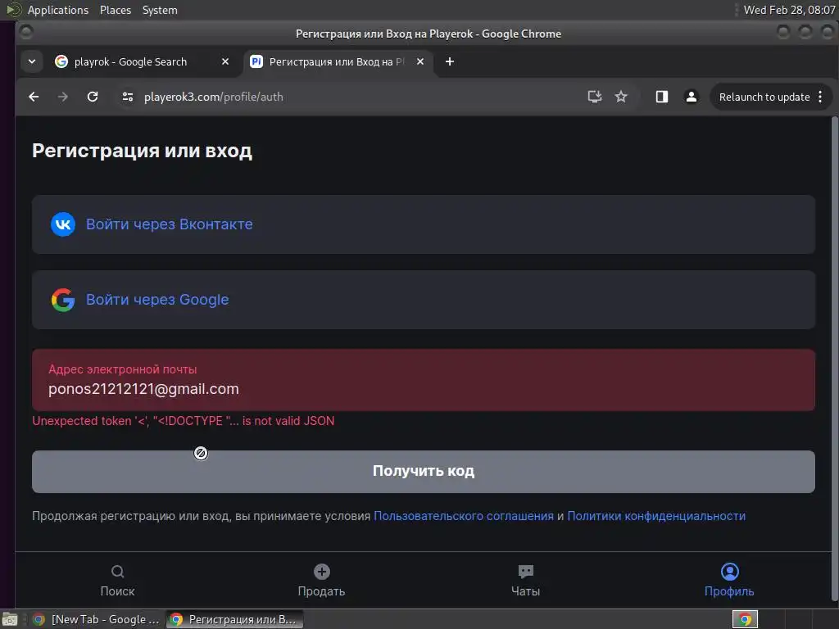
Task: Click Chrome icon in bottom-right tray
Action: click(x=745, y=619)
